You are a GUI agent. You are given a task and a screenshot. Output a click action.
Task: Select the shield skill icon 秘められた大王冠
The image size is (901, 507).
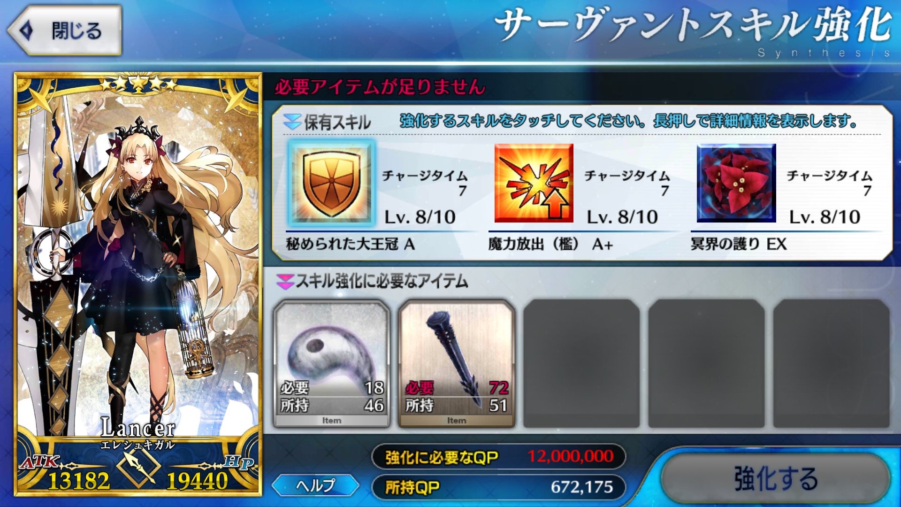tap(331, 183)
